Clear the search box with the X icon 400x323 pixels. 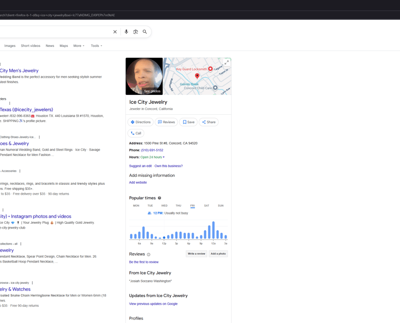115,32
